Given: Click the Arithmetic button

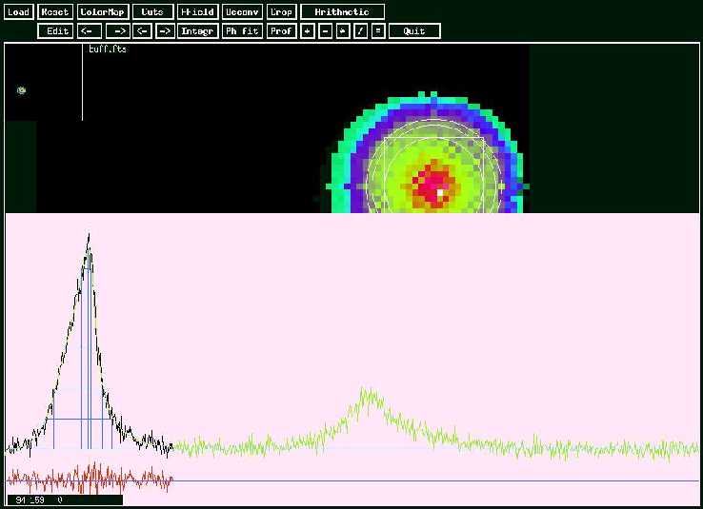Looking at the screenshot, I should click(342, 12).
